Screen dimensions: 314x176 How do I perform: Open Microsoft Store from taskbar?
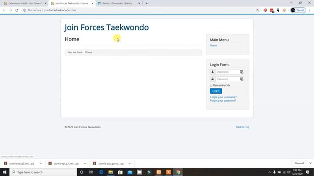[120, 172]
